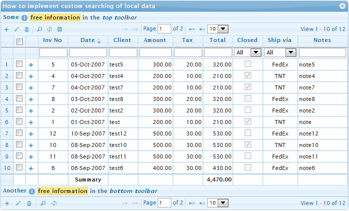Viewport: 349px width, 211px height.
Task: Select the row checkbox for note12 row
Action: click(x=19, y=133)
